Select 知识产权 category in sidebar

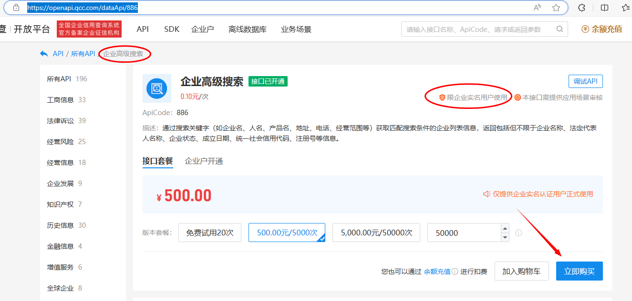click(x=64, y=204)
